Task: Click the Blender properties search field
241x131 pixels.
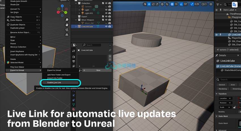Action: [x=92, y=45]
